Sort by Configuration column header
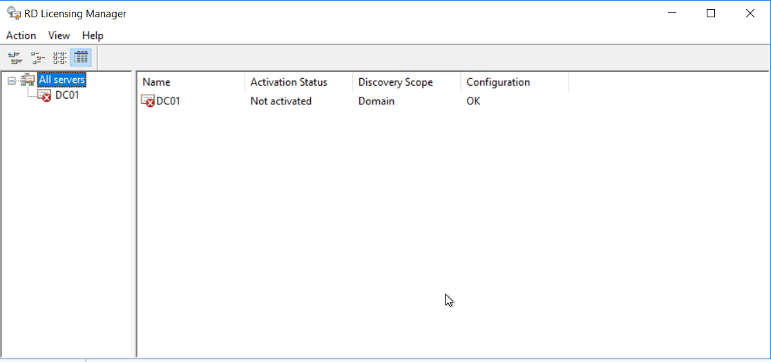This screenshot has height=362, width=771. (515, 82)
